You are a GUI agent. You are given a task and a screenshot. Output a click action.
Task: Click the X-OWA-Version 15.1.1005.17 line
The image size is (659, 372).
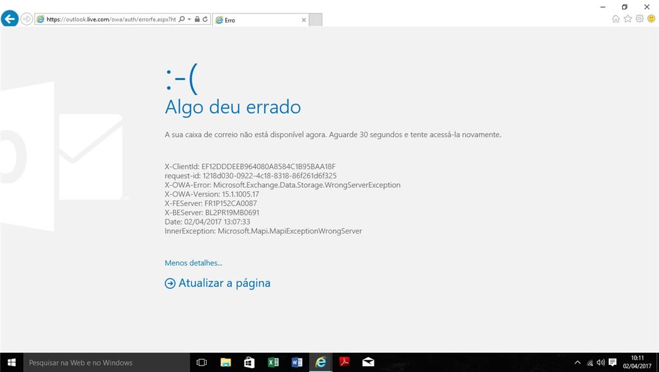pyautogui.click(x=212, y=194)
